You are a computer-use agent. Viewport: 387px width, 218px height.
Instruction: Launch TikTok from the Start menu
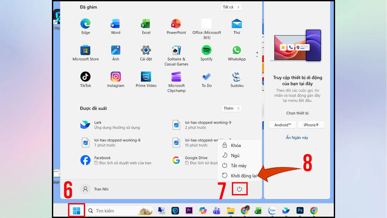[x=85, y=77]
